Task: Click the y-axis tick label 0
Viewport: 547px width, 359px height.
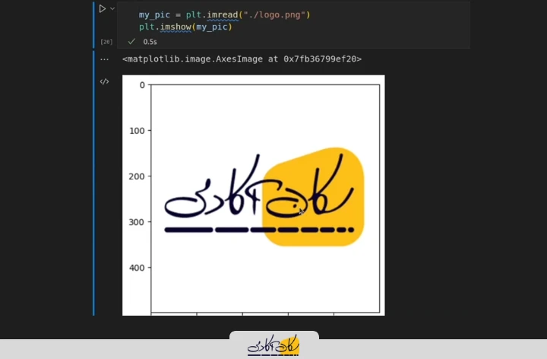Action: (x=141, y=85)
